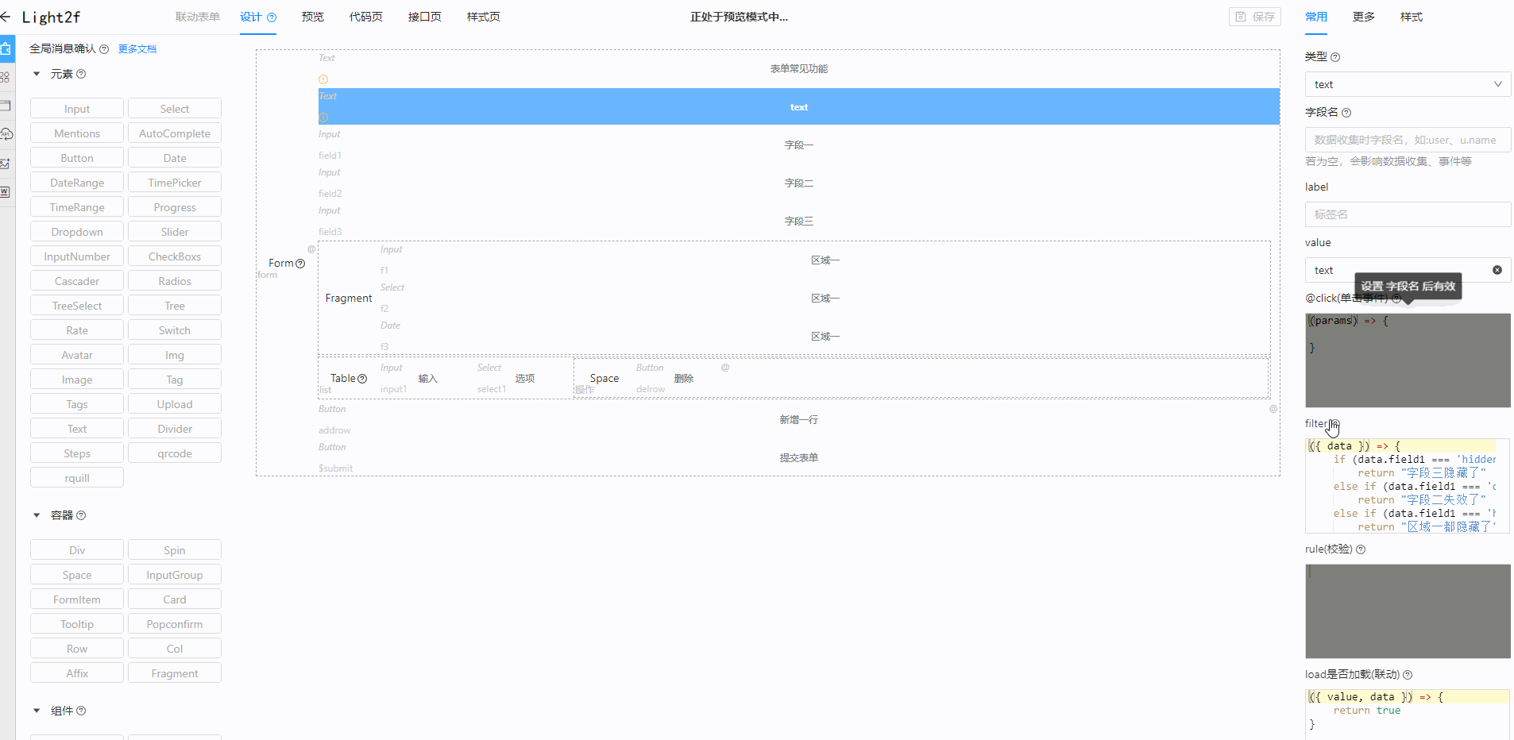Image resolution: width=1514 pixels, height=740 pixels.
Task: Switch to the 设计 tab
Action: pos(251,17)
